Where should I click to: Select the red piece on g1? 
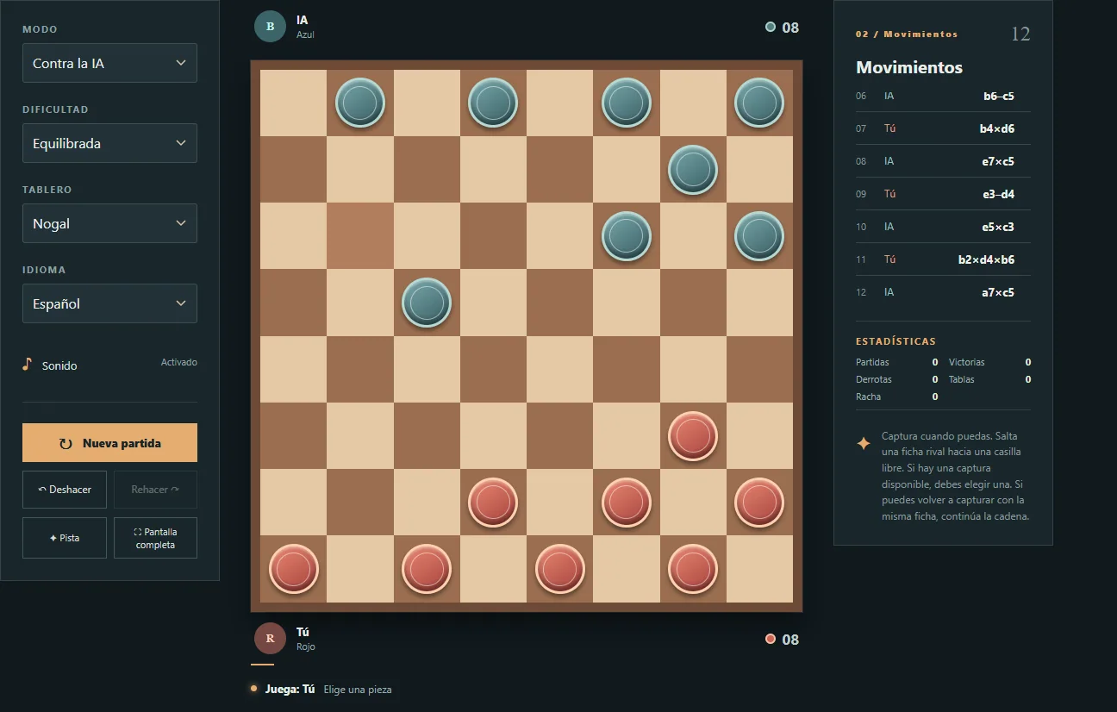pyautogui.click(x=693, y=569)
